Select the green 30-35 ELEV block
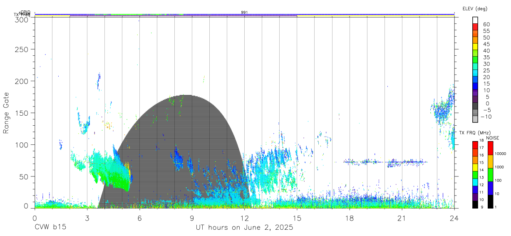The image size is (511, 236). [475, 60]
